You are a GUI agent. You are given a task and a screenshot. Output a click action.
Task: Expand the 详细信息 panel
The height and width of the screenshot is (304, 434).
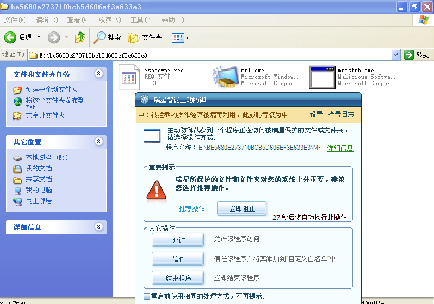tap(99, 227)
